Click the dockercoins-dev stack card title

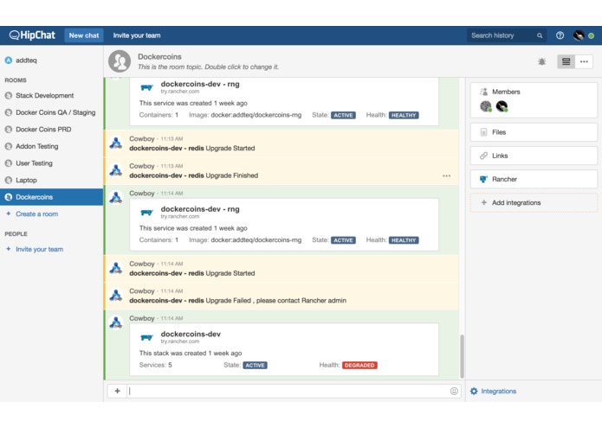point(191,334)
